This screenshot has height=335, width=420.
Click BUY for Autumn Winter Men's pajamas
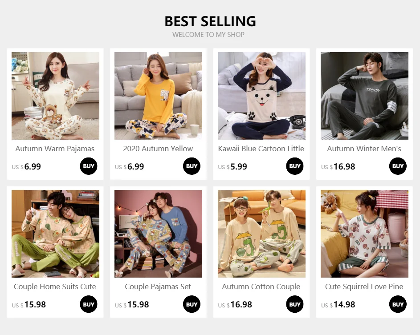pos(398,166)
